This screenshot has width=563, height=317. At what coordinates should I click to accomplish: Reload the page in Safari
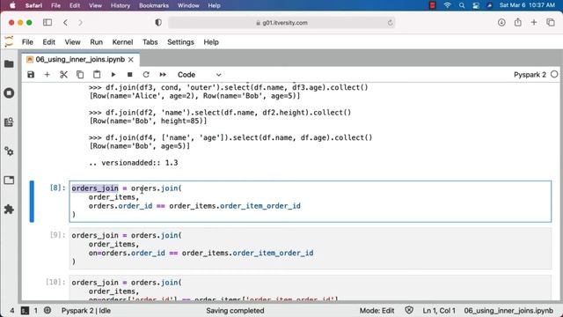[x=390, y=23]
